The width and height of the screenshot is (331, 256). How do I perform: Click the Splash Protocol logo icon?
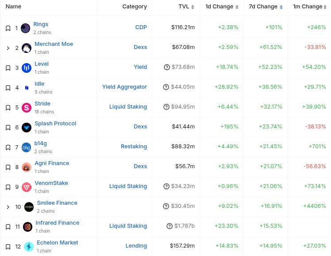[x=27, y=128]
